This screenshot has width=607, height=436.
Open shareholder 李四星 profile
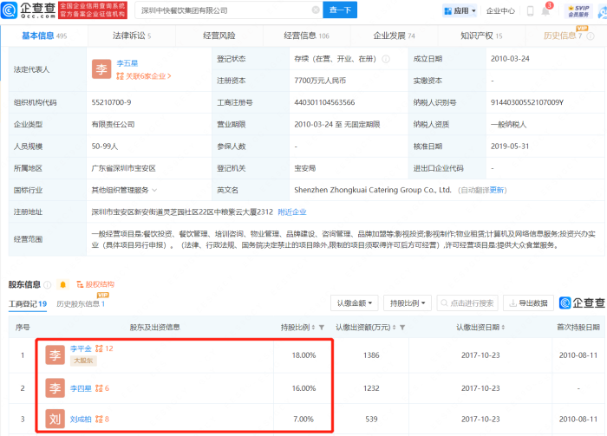pyautogui.click(x=81, y=388)
